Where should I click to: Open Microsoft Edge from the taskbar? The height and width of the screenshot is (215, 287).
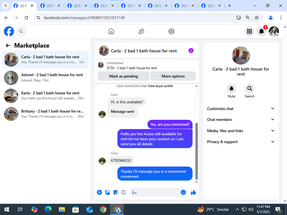48,209
